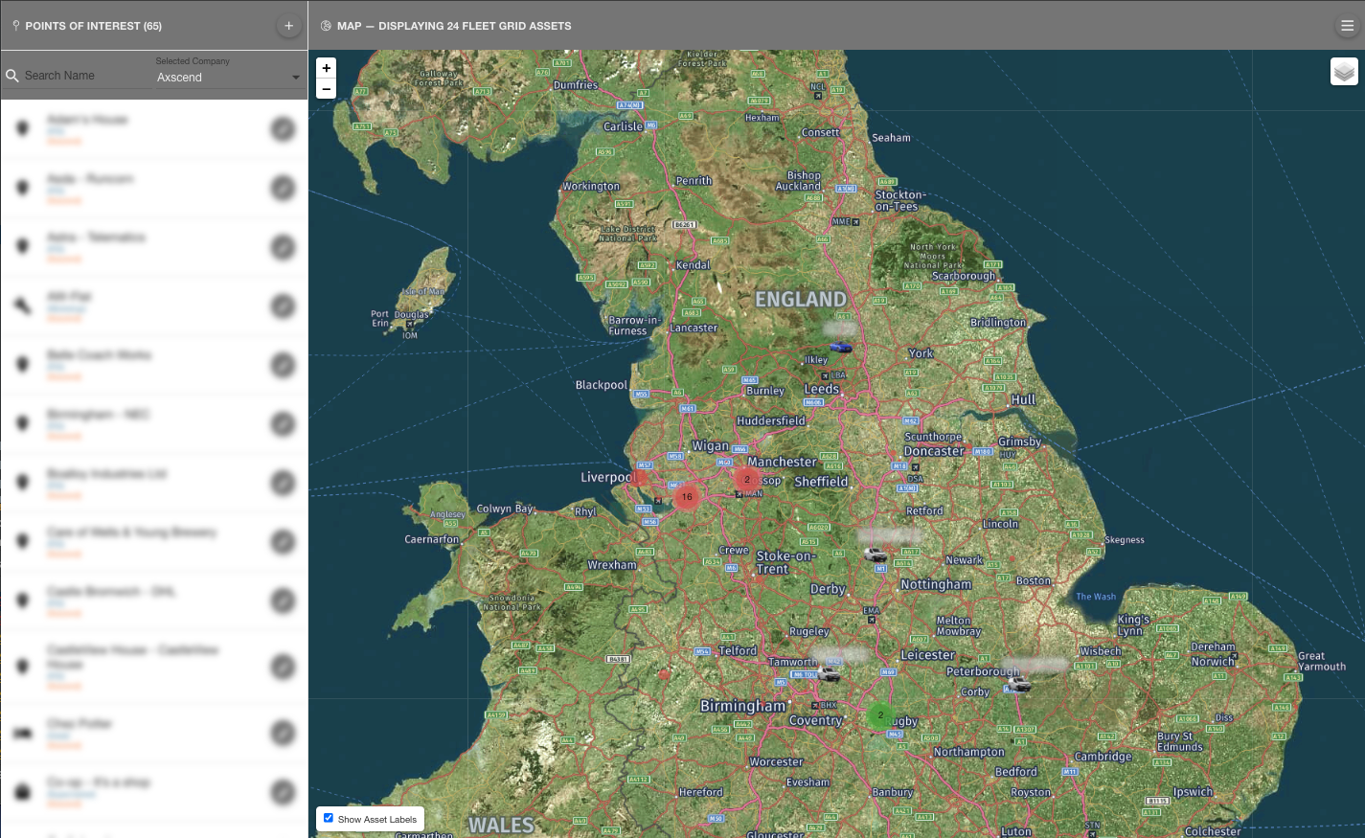The image size is (1365, 838).
Task: Zoom in using the map plus button
Action: 326,68
